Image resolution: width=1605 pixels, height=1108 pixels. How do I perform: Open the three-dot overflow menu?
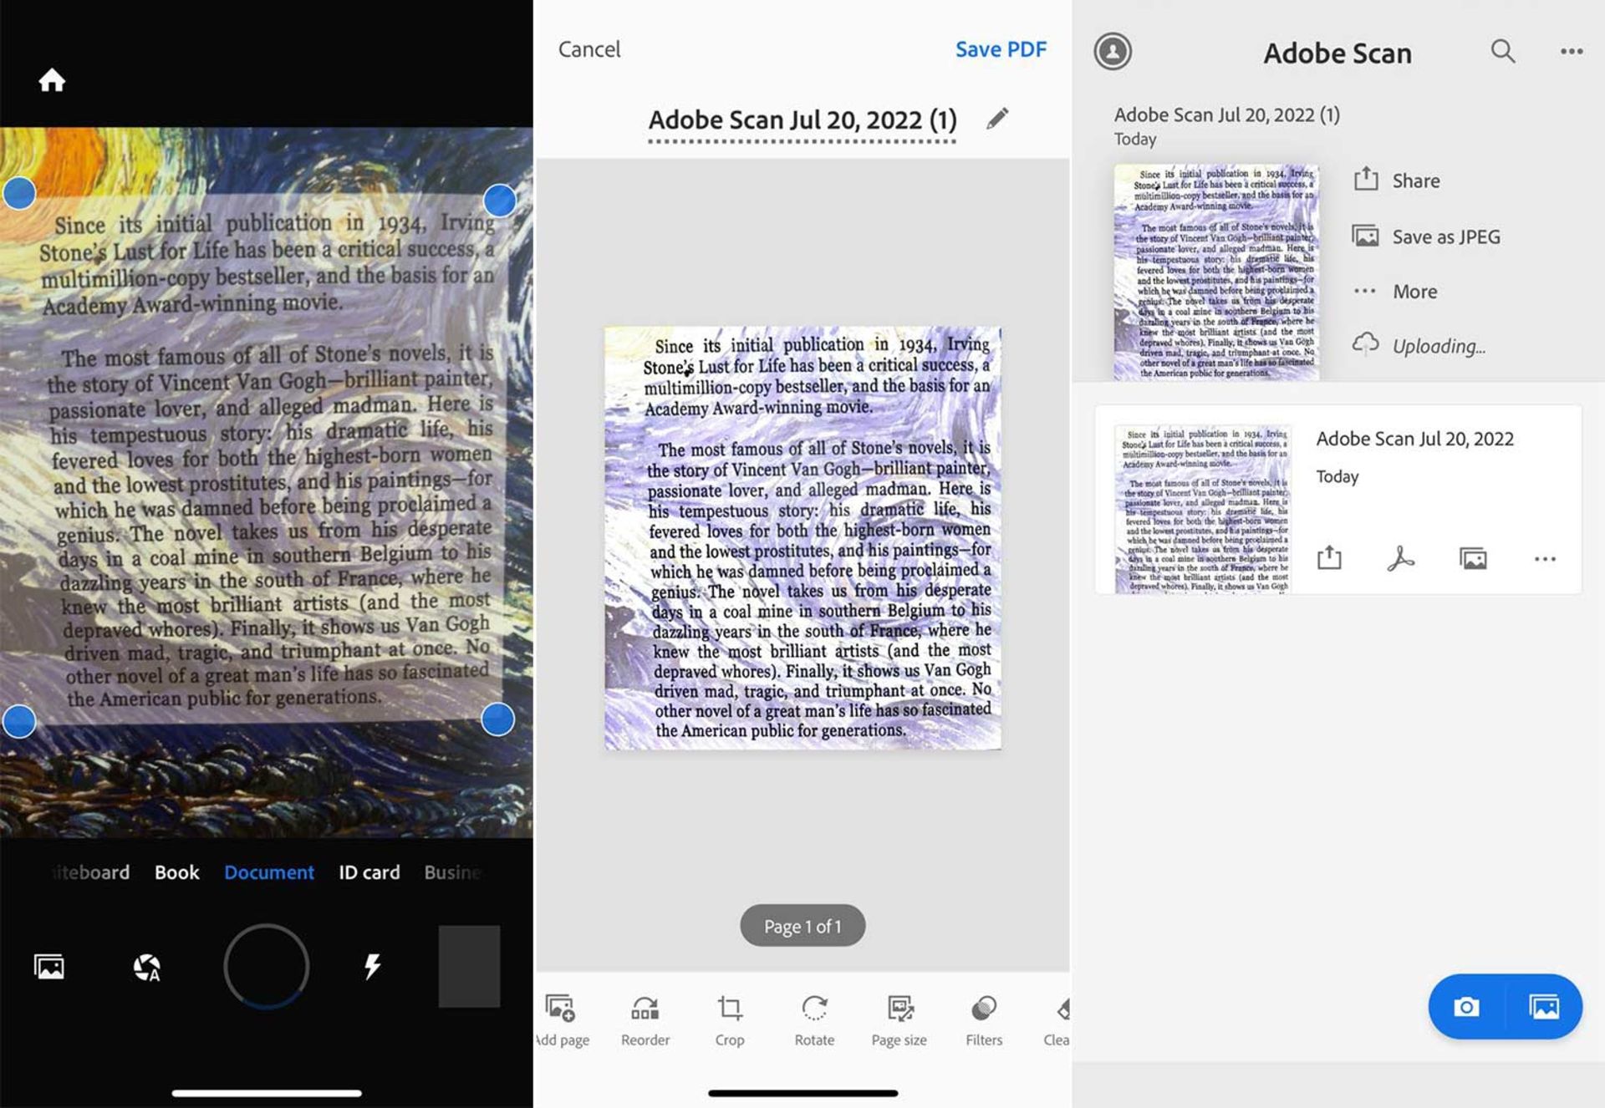coord(1572,50)
